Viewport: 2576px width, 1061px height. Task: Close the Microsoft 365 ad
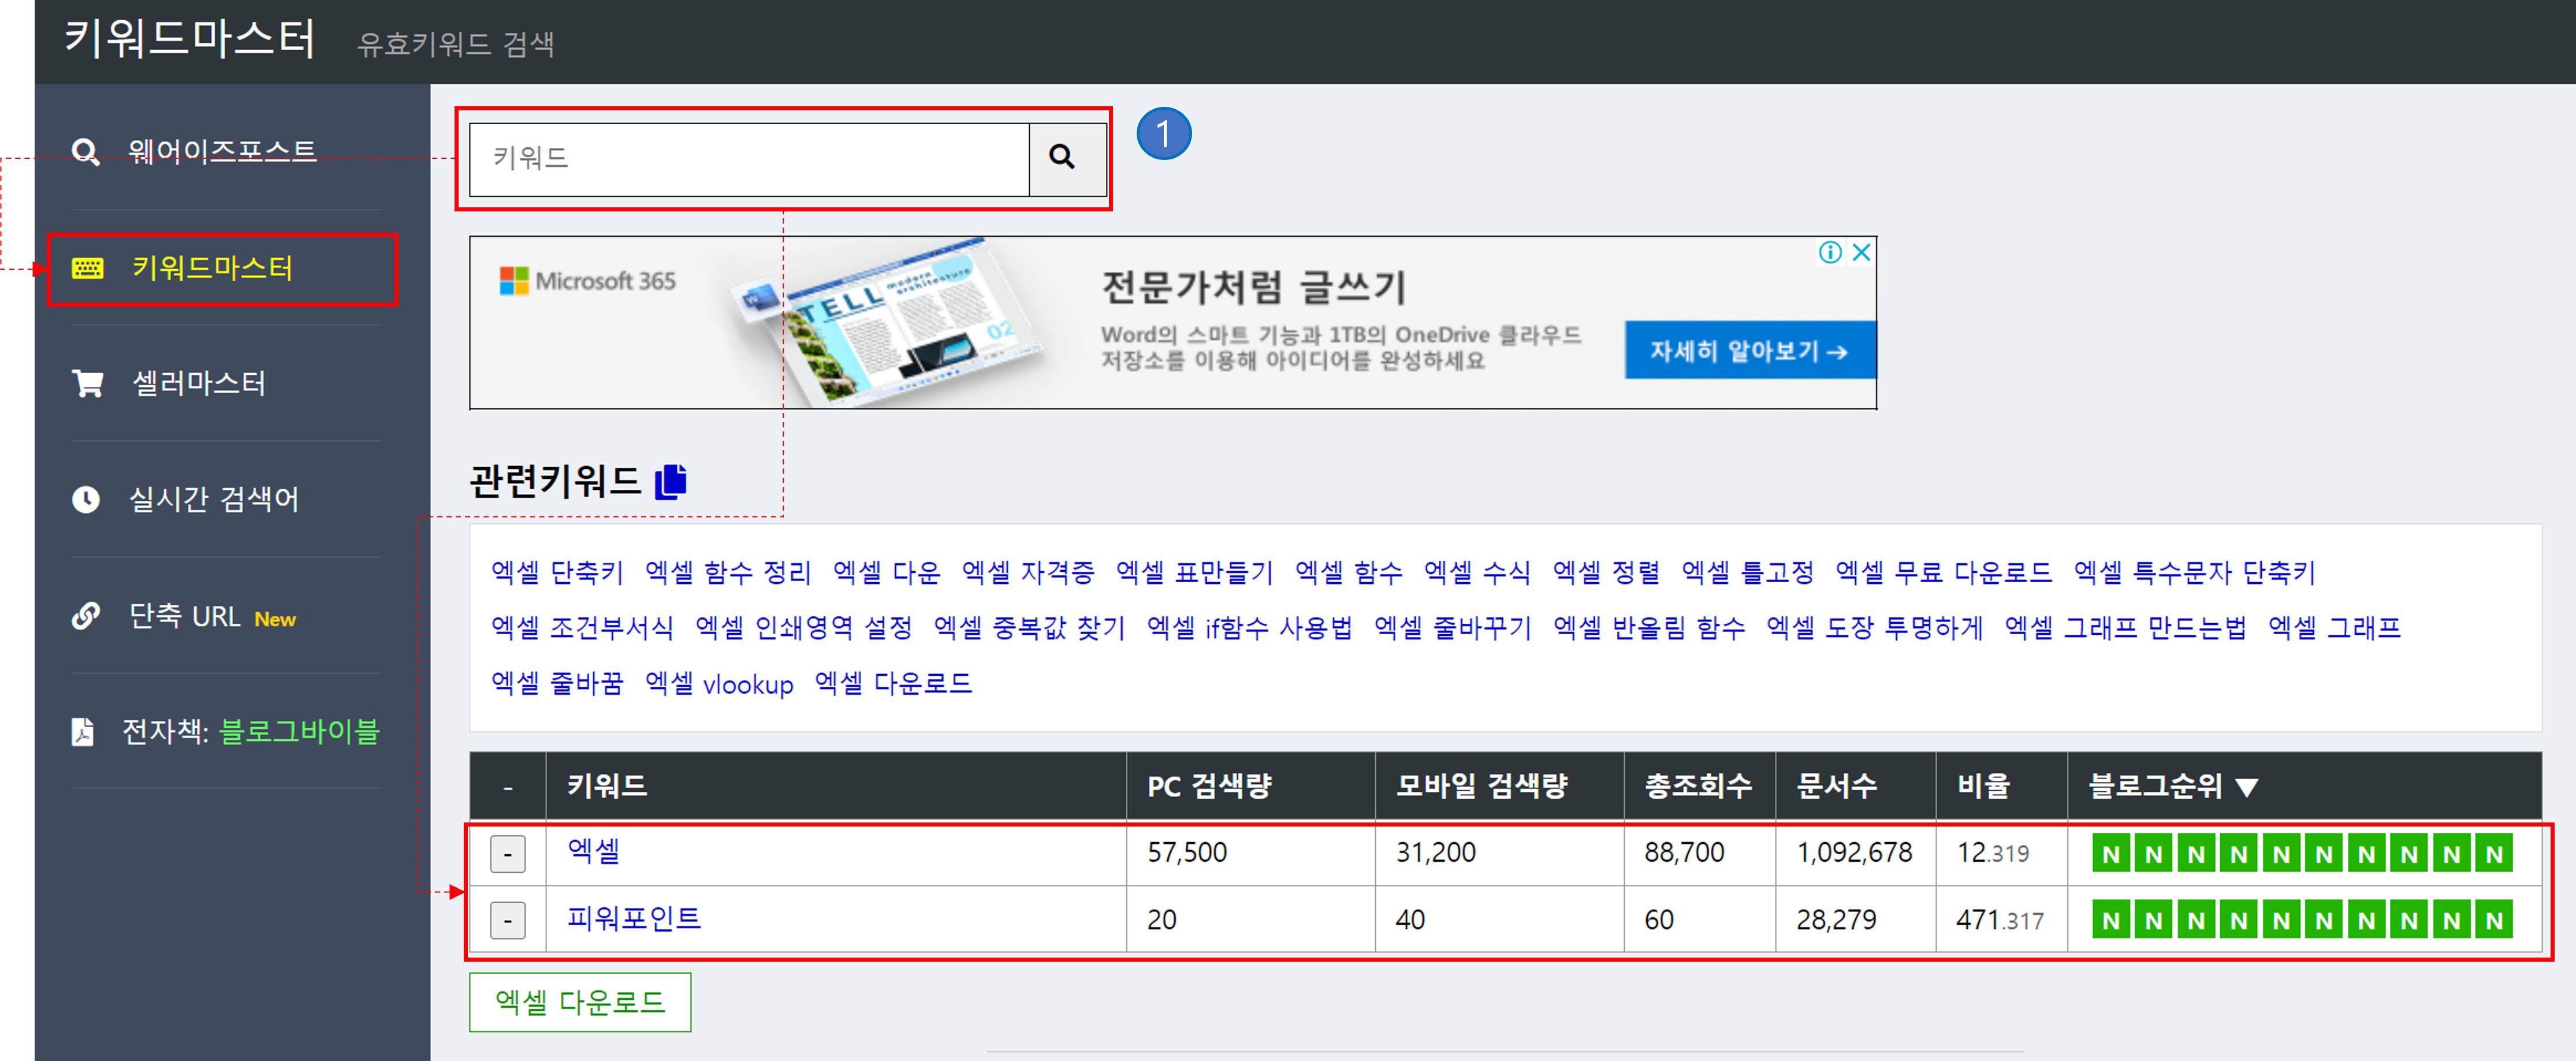pos(1861,252)
